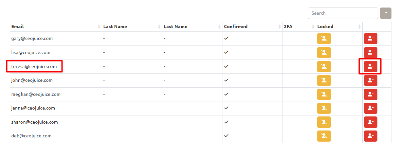The image size is (399, 157).
Task: Delete jenna@ceojuice.com using red user icon
Action: 371,108
